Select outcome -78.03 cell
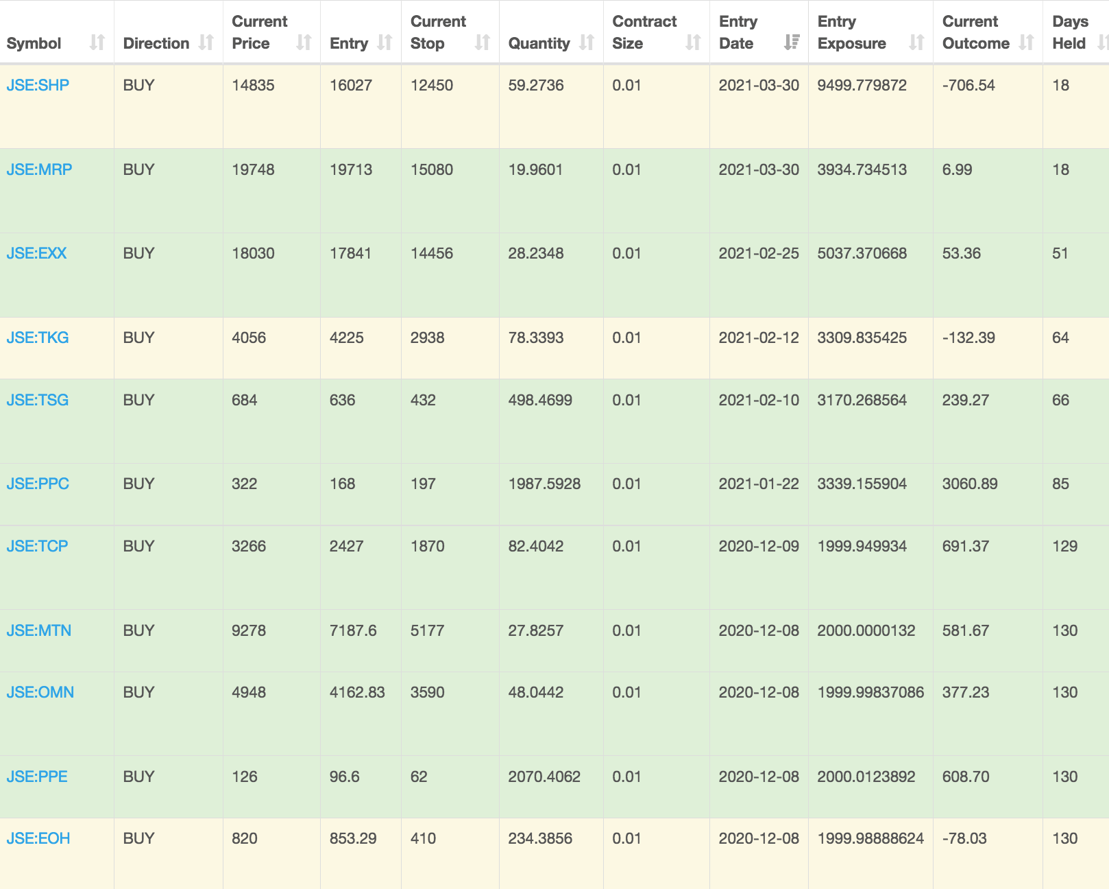Screen dimensions: 1109x889 tap(964, 838)
